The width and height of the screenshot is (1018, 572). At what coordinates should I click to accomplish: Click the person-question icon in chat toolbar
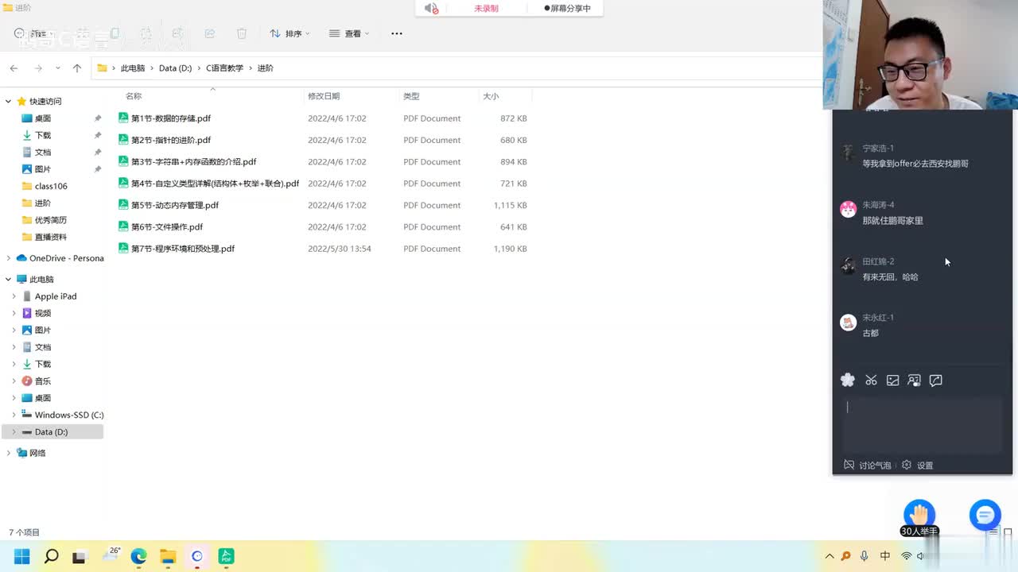coord(915,381)
